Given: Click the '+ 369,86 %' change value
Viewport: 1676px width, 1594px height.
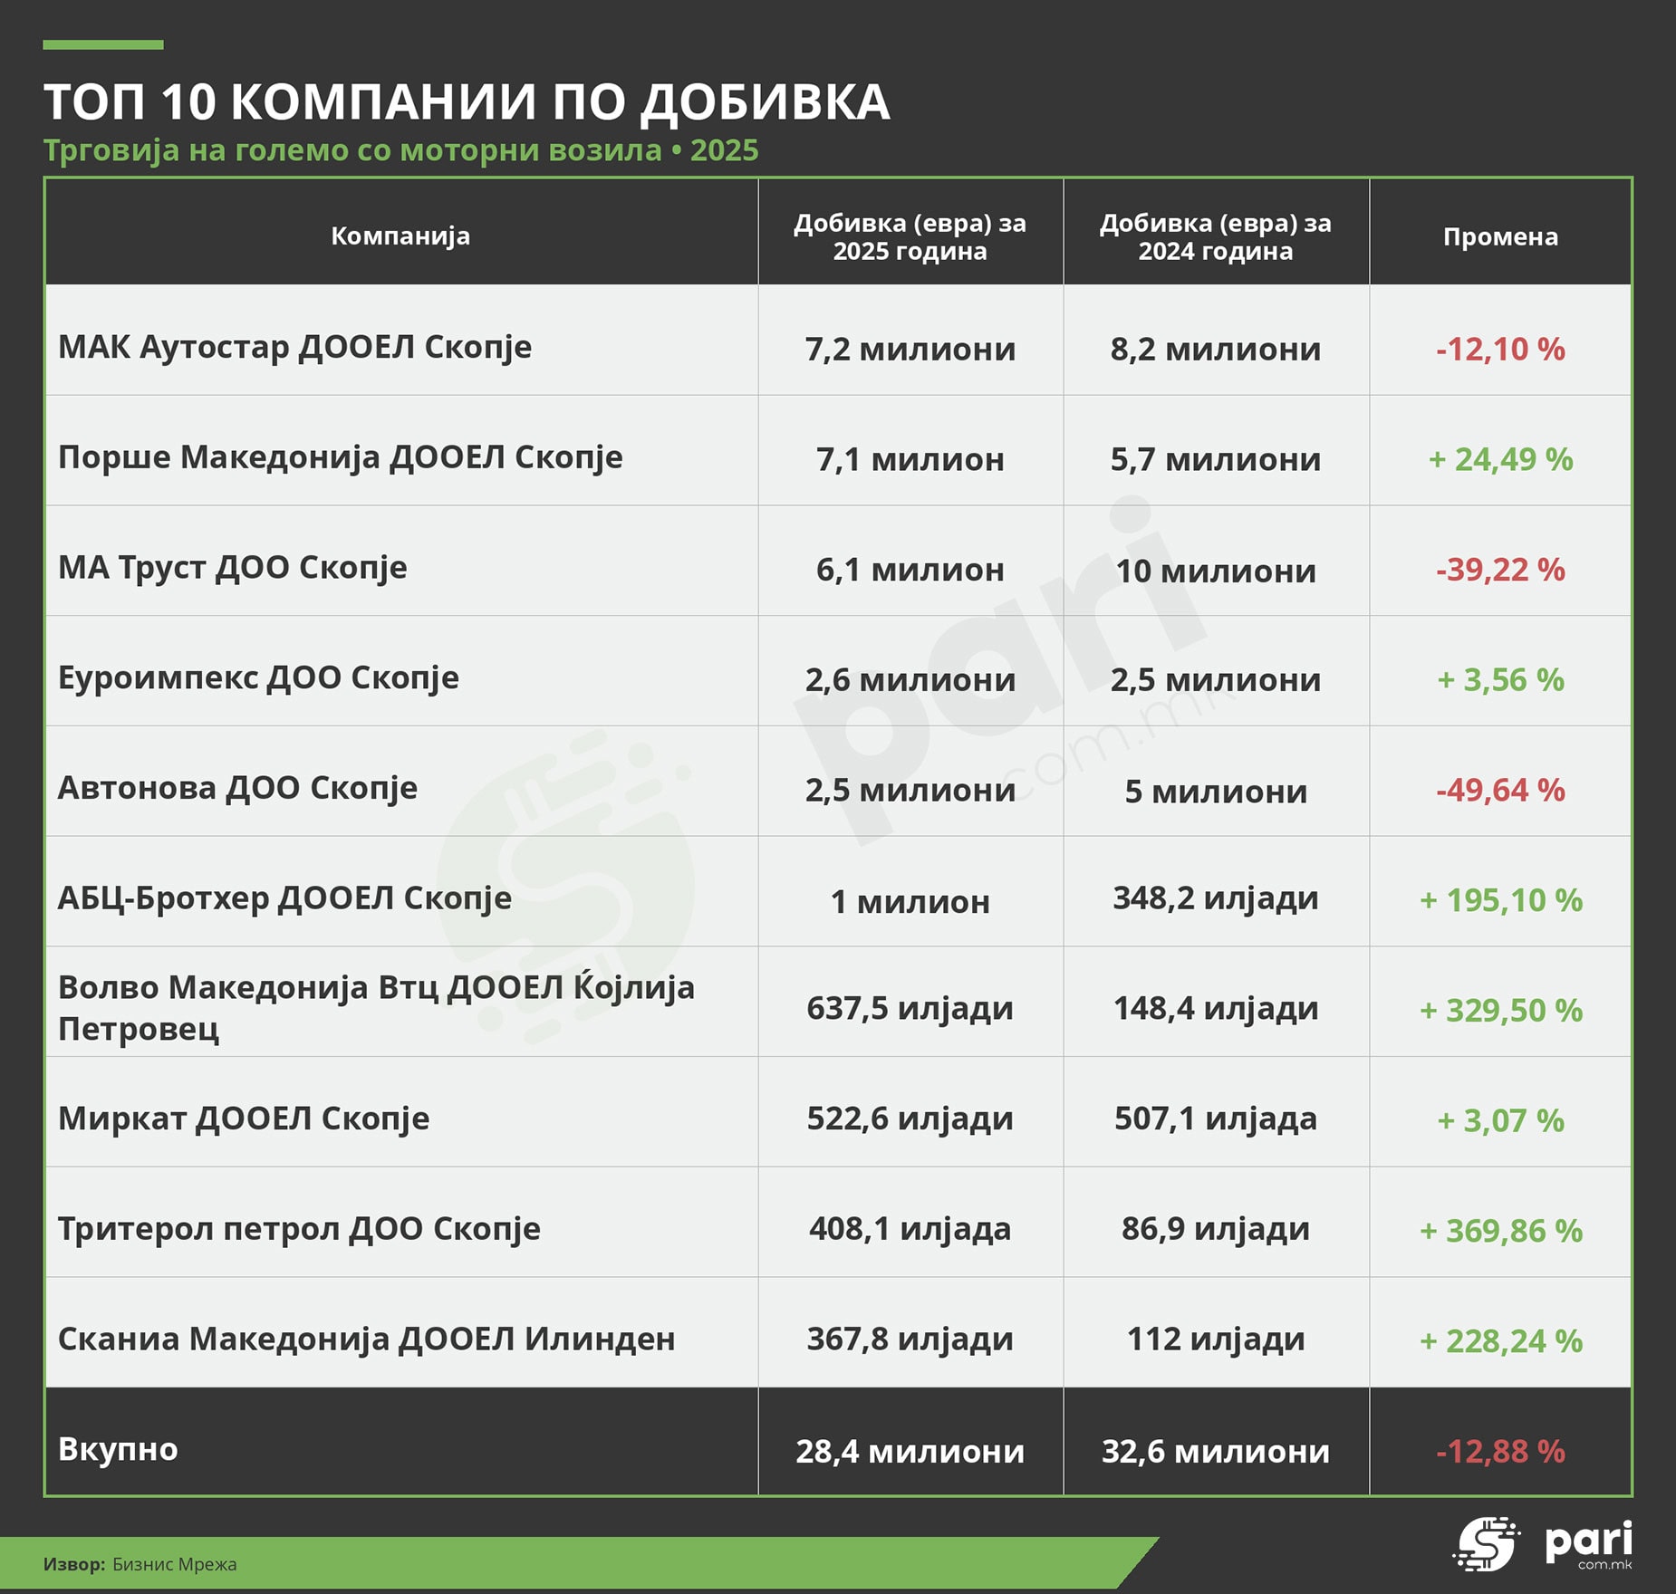Looking at the screenshot, I should (x=1500, y=1231).
